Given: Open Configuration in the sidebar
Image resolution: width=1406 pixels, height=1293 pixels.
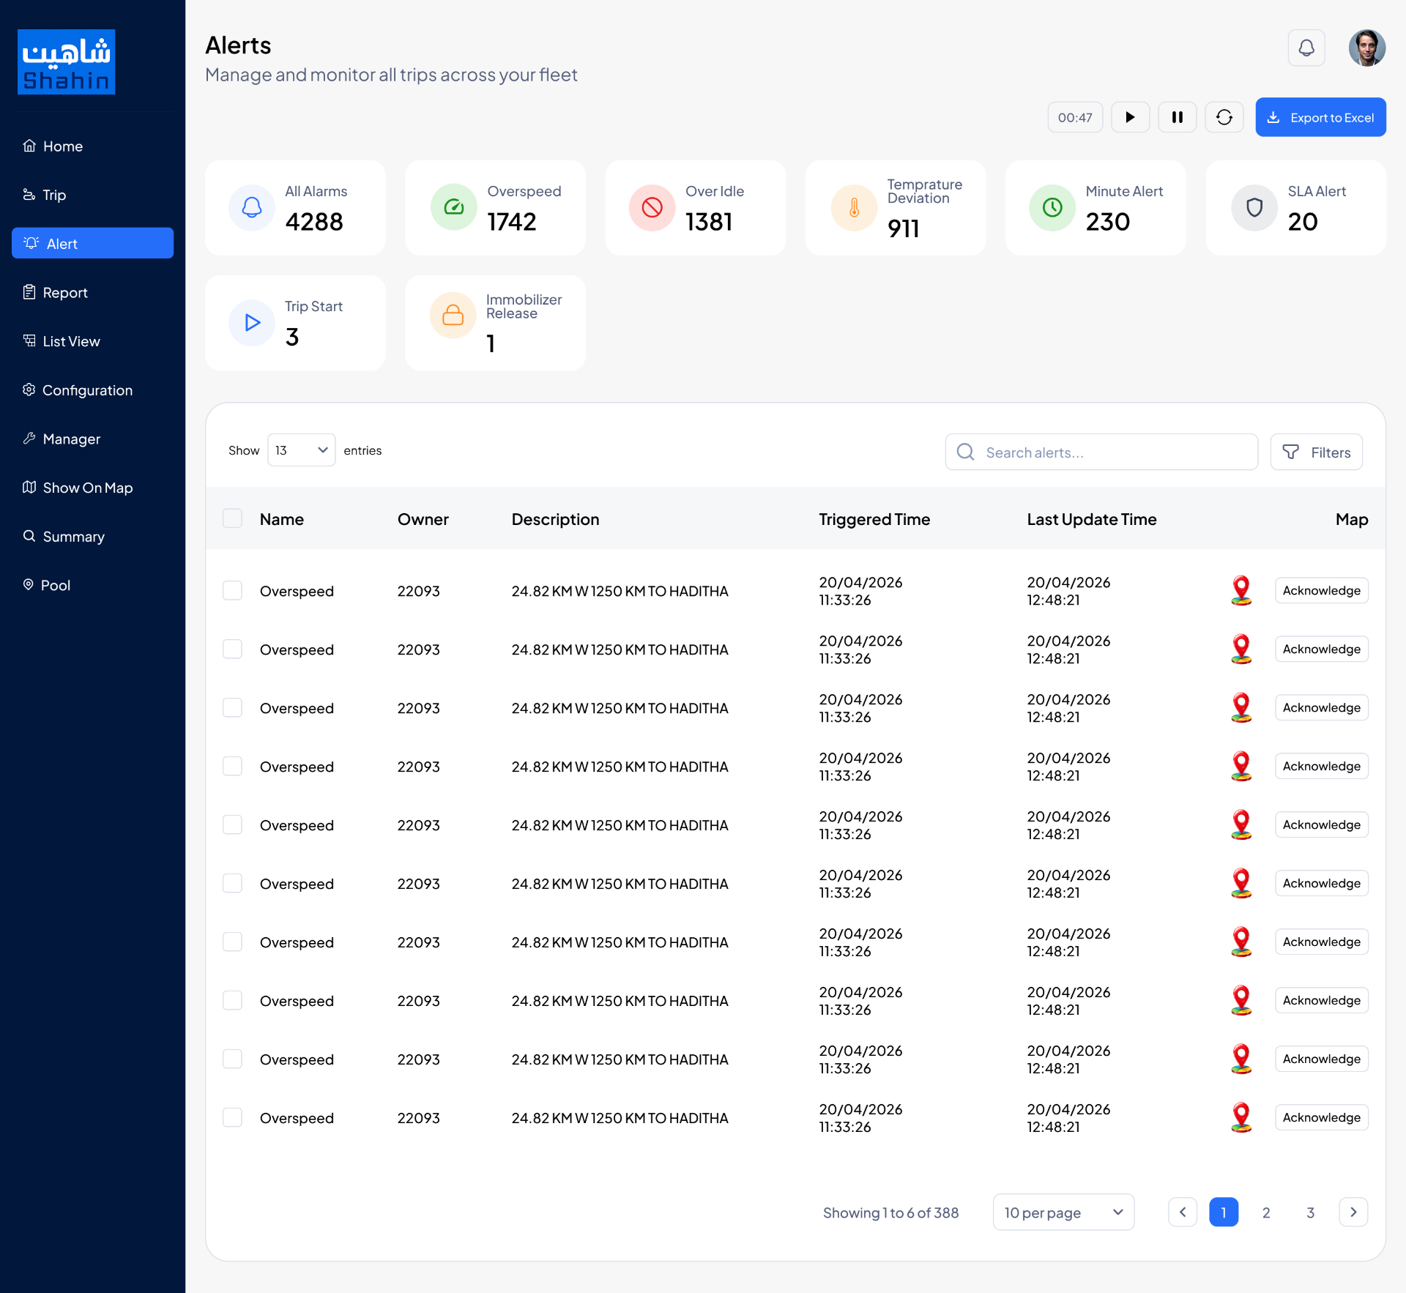Looking at the screenshot, I should 92,390.
